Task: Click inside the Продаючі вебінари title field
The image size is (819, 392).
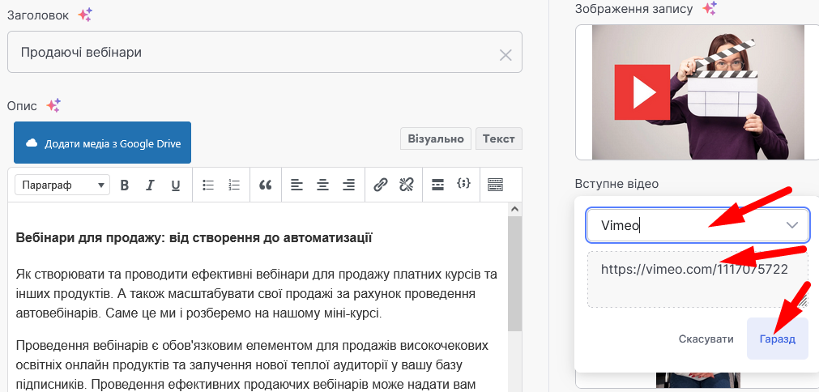Action: [x=264, y=52]
